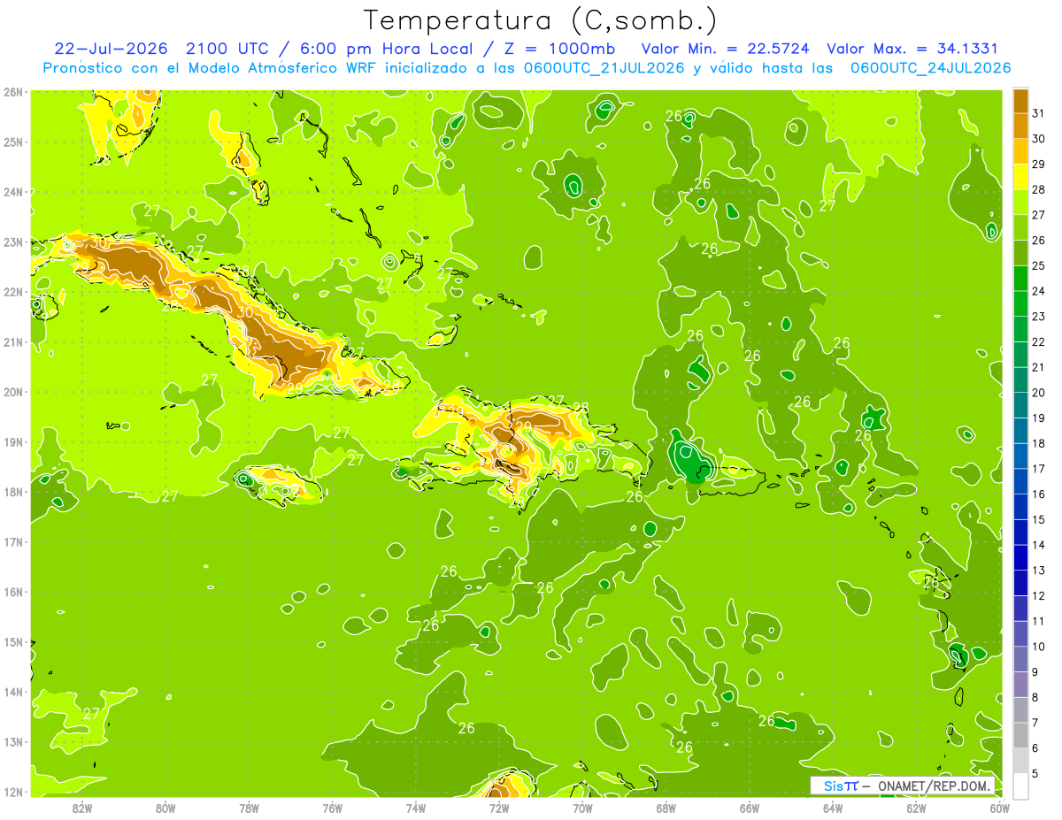Select the pressure level "Z = 1000mb"
1062x820 pixels.
coord(558,48)
